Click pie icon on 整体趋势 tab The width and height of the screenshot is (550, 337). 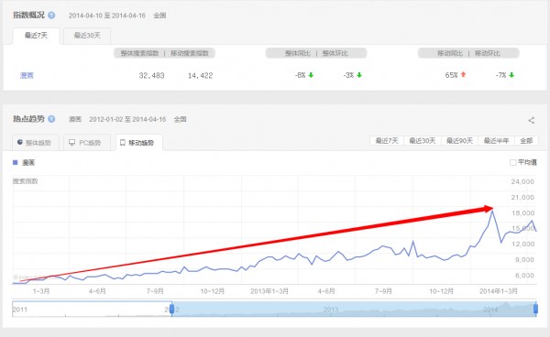coord(20,142)
